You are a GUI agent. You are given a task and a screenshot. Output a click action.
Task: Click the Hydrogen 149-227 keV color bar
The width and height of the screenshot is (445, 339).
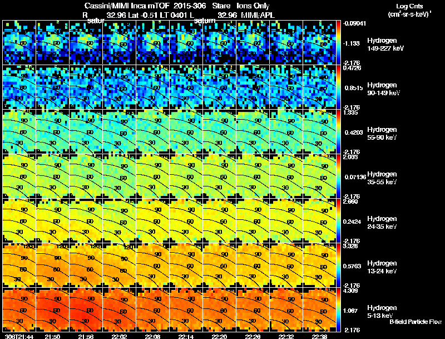point(338,42)
